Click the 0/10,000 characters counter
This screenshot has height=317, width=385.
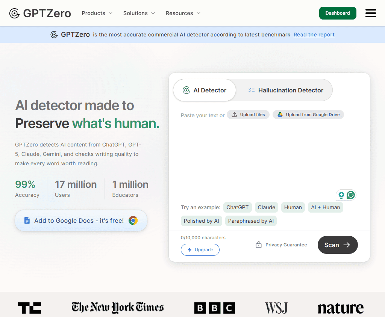tap(203, 237)
